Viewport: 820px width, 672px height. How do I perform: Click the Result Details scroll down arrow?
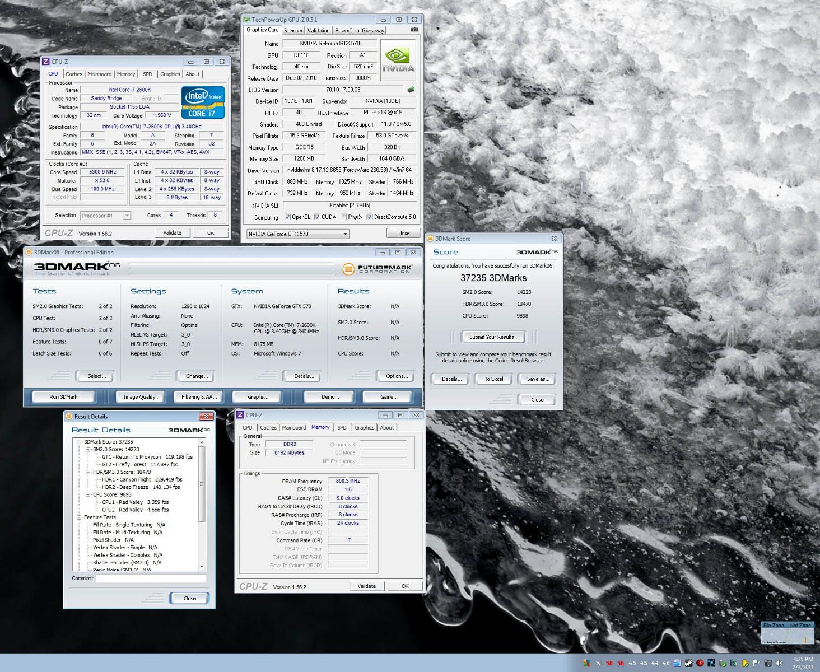(202, 567)
